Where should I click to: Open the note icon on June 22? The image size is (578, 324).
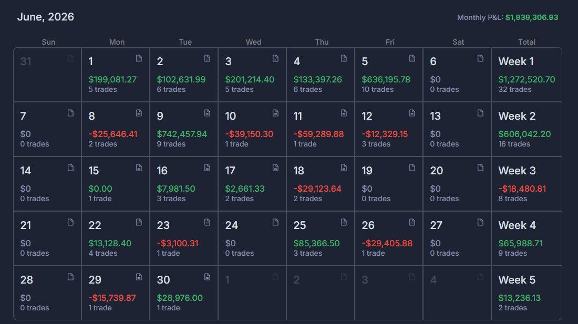pyautogui.click(x=139, y=222)
